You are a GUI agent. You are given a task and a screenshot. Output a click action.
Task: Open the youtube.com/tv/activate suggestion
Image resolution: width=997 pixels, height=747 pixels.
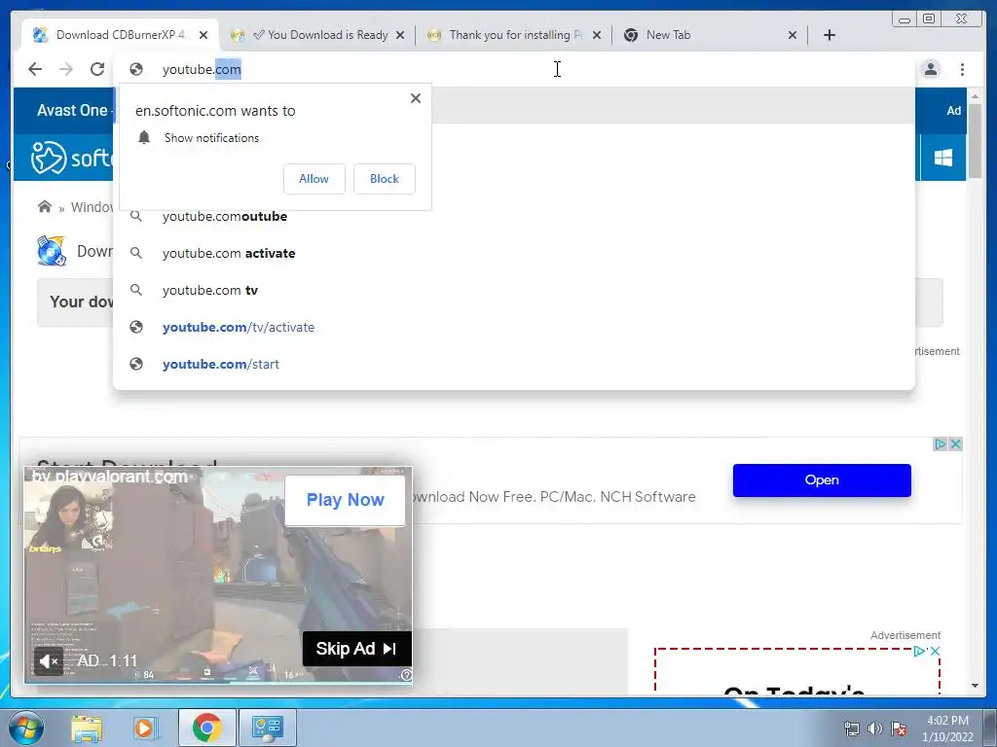pyautogui.click(x=514, y=327)
